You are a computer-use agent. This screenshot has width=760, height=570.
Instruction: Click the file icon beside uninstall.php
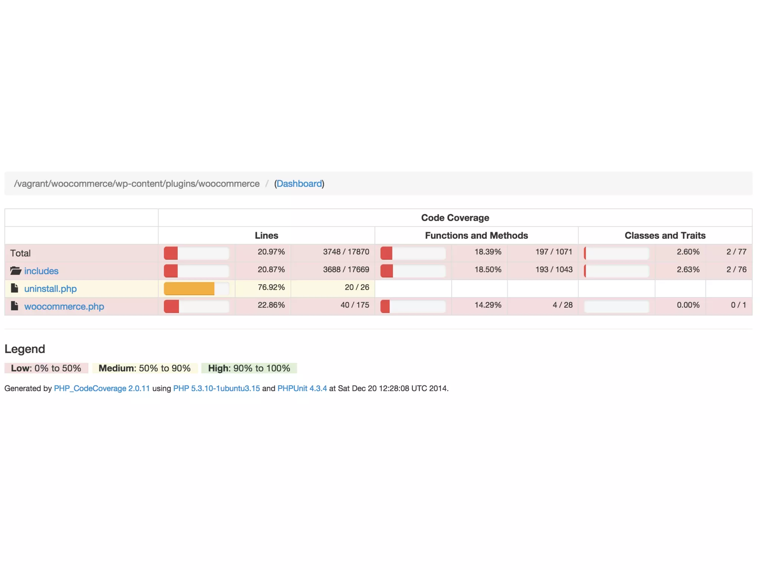[x=14, y=288]
